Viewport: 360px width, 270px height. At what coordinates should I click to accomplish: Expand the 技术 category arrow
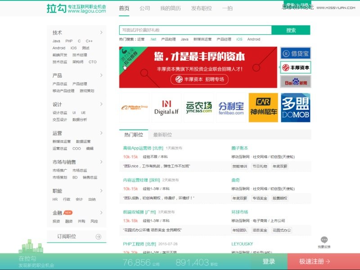point(101,32)
